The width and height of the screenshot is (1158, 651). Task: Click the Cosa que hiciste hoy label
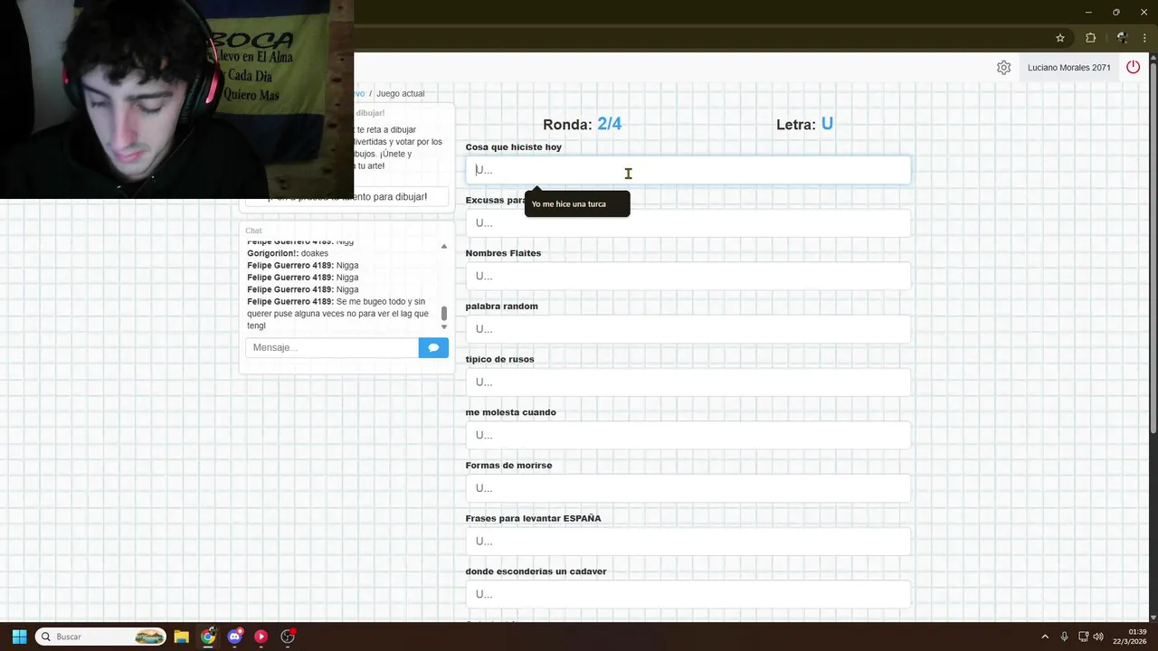point(513,146)
